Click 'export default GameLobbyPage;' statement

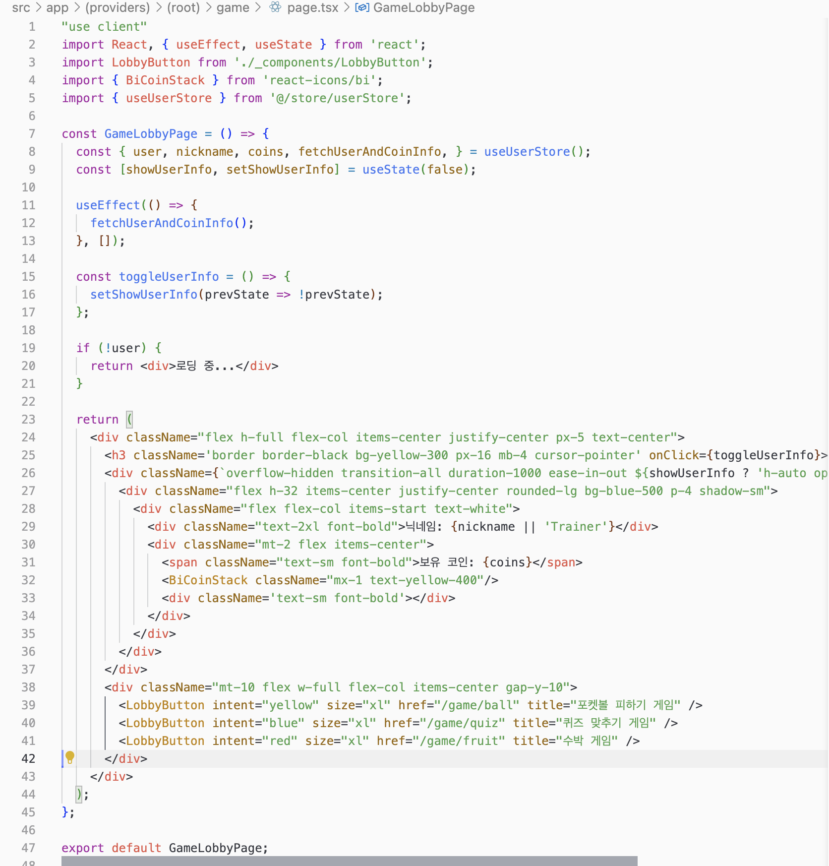coord(165,848)
